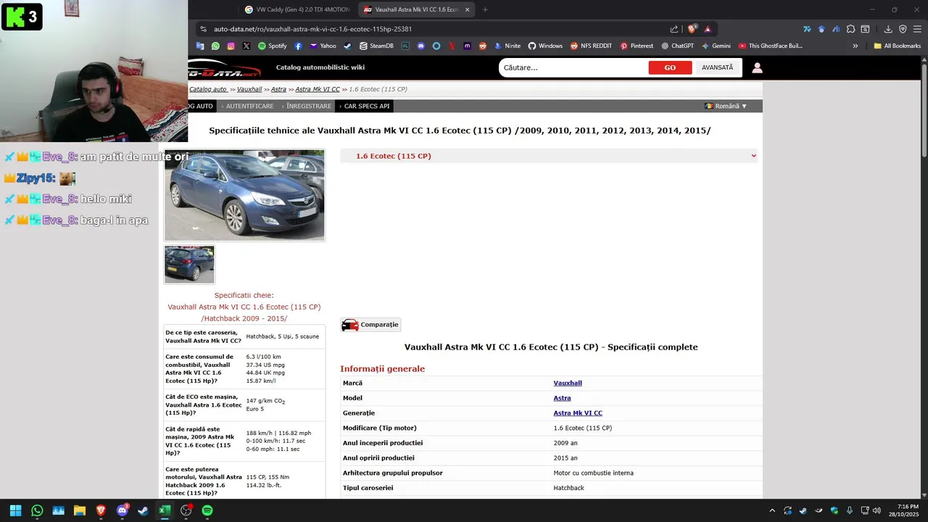The height and width of the screenshot is (522, 928).
Task: Open the AUTENTIFICARE menu item
Action: [x=249, y=106]
